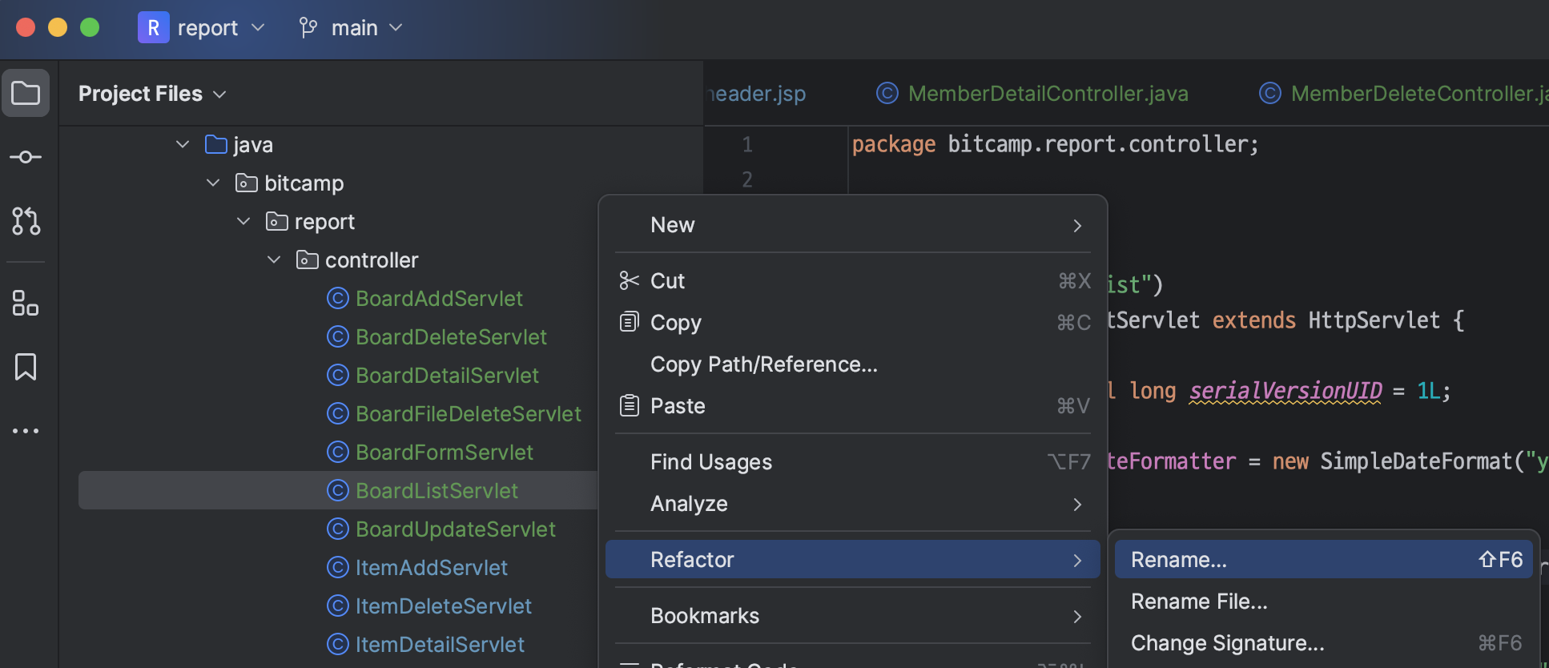Select ItemDeleteServlet in the project tree
The height and width of the screenshot is (668, 1549).
444,606
